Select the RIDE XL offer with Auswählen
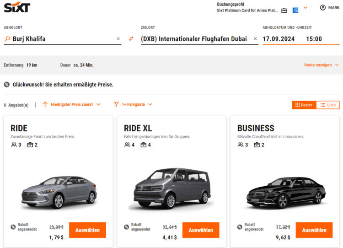The image size is (343, 248). click(201, 230)
